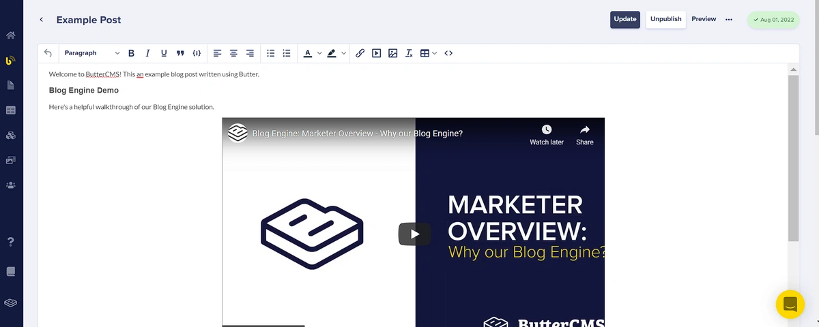
Task: Click the editor vertical scrollbar thumb
Action: [x=793, y=157]
